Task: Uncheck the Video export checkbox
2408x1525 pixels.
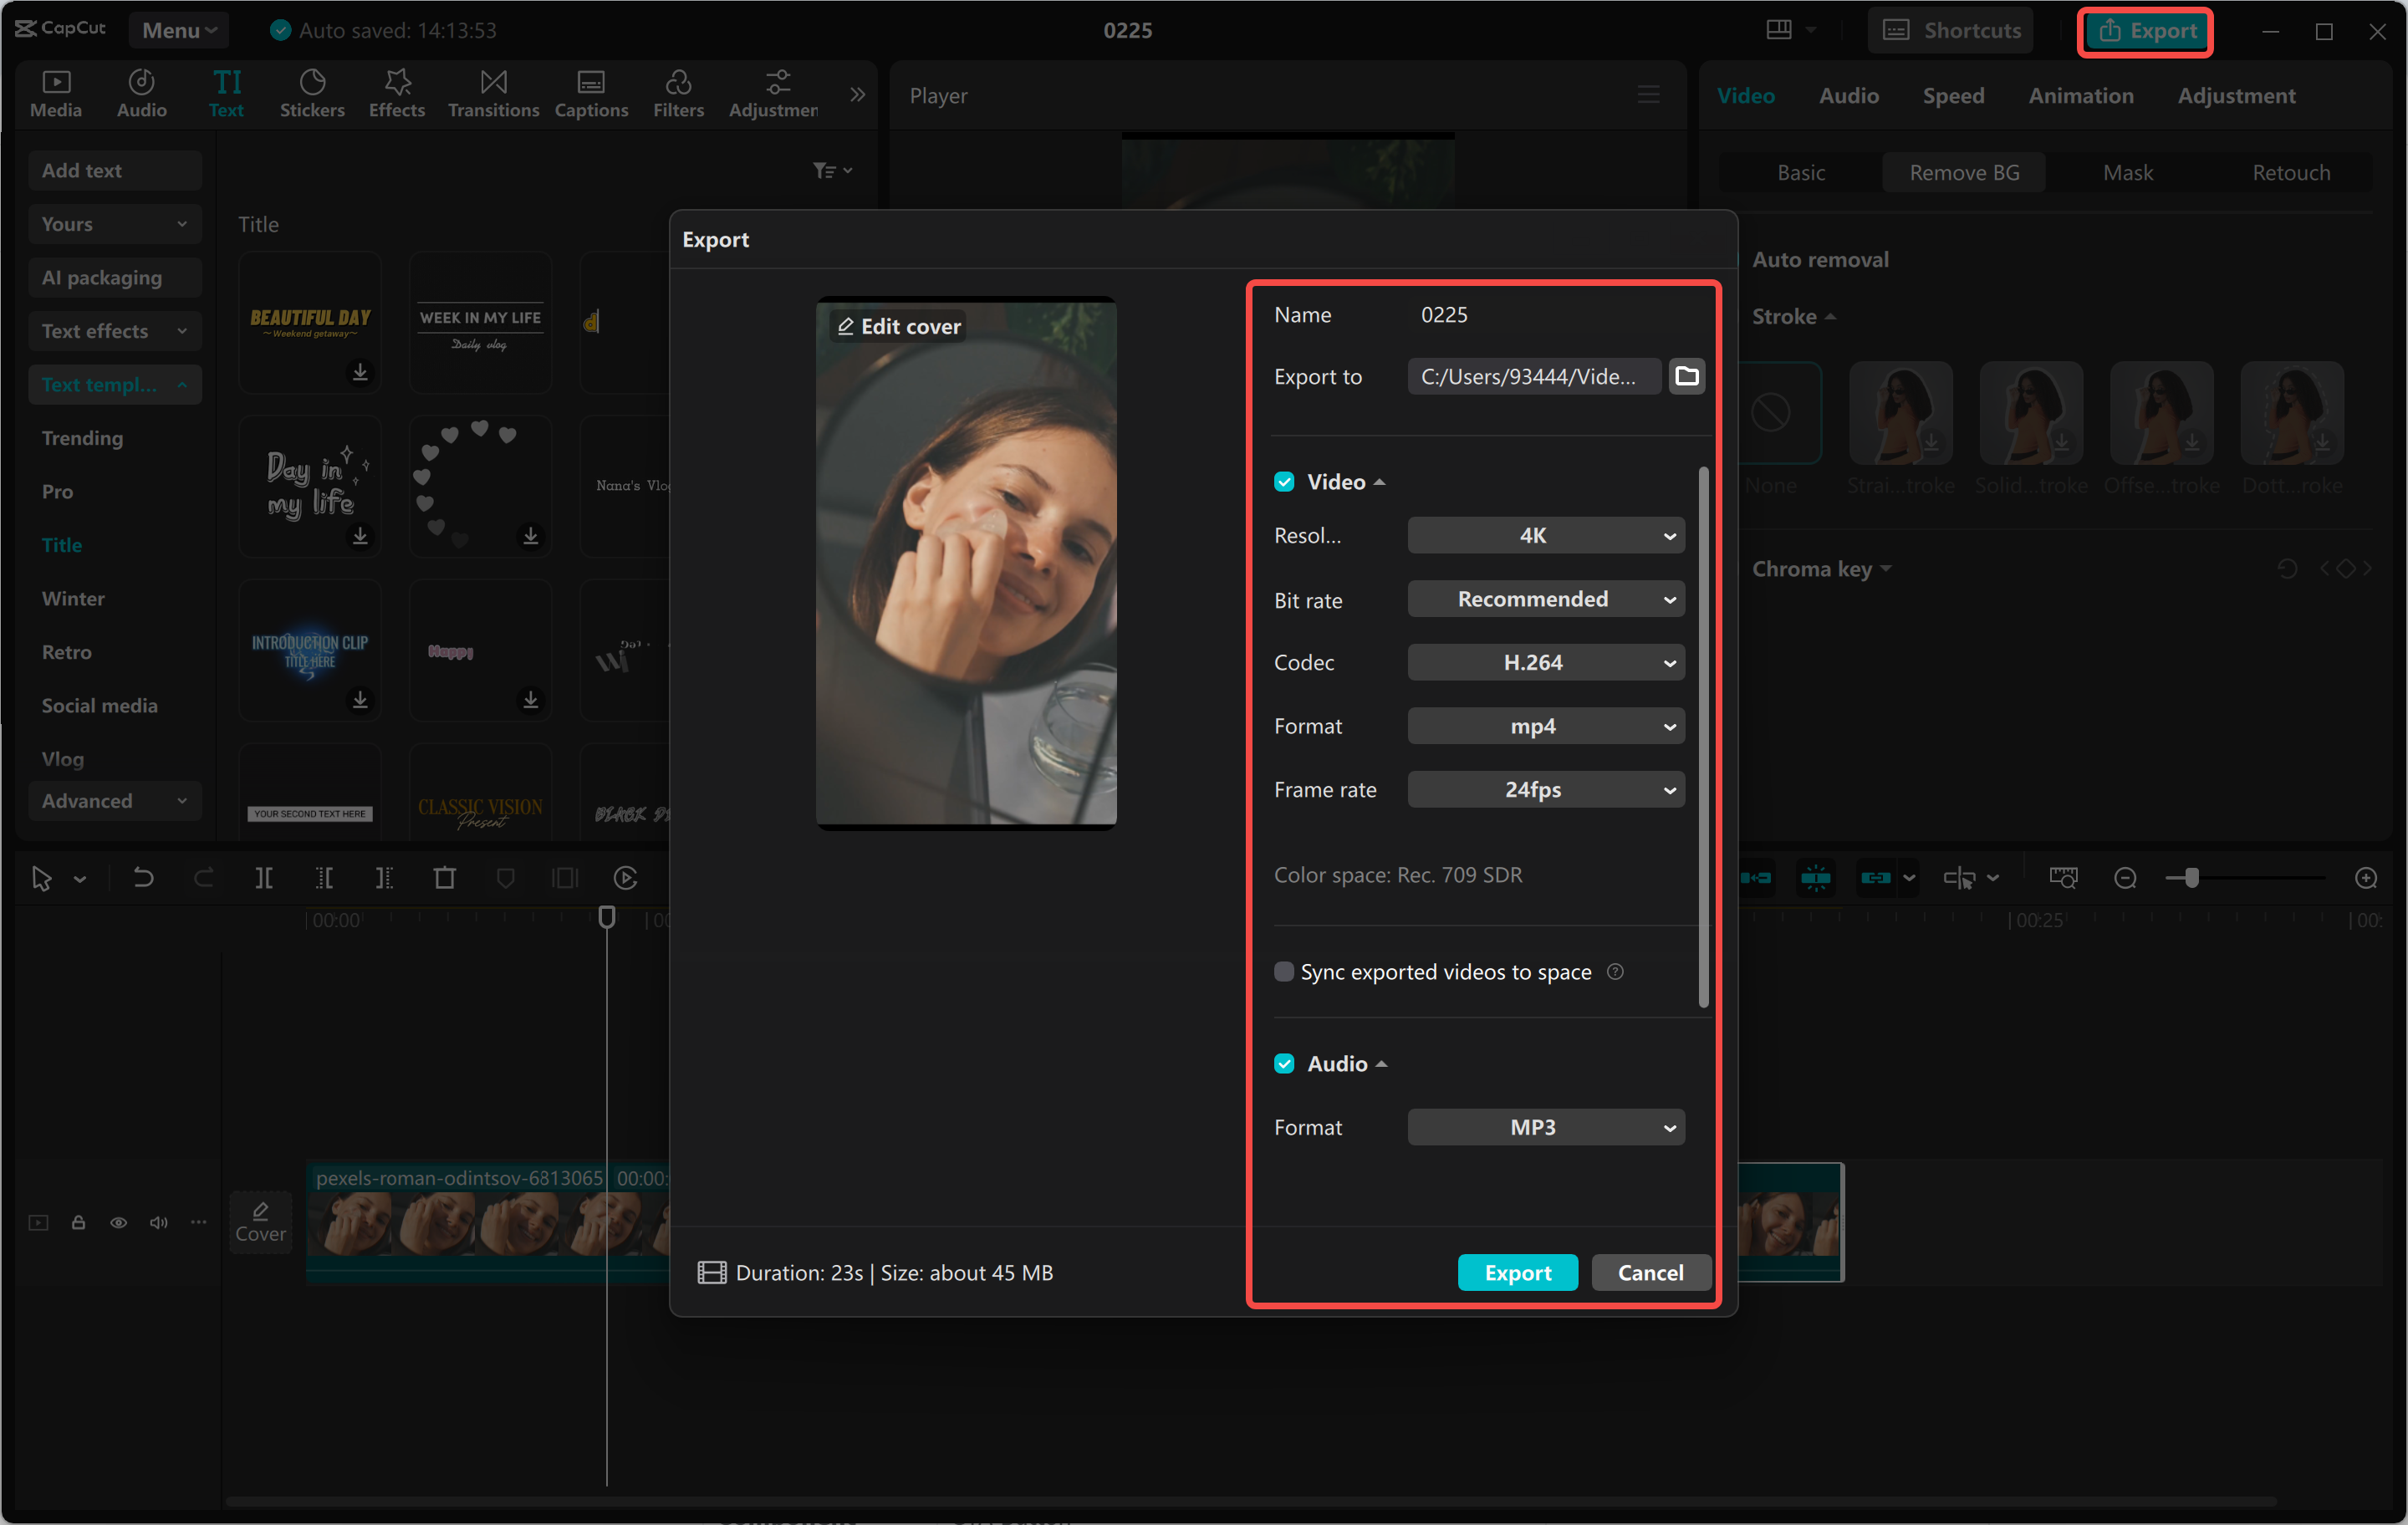Action: 1284,481
